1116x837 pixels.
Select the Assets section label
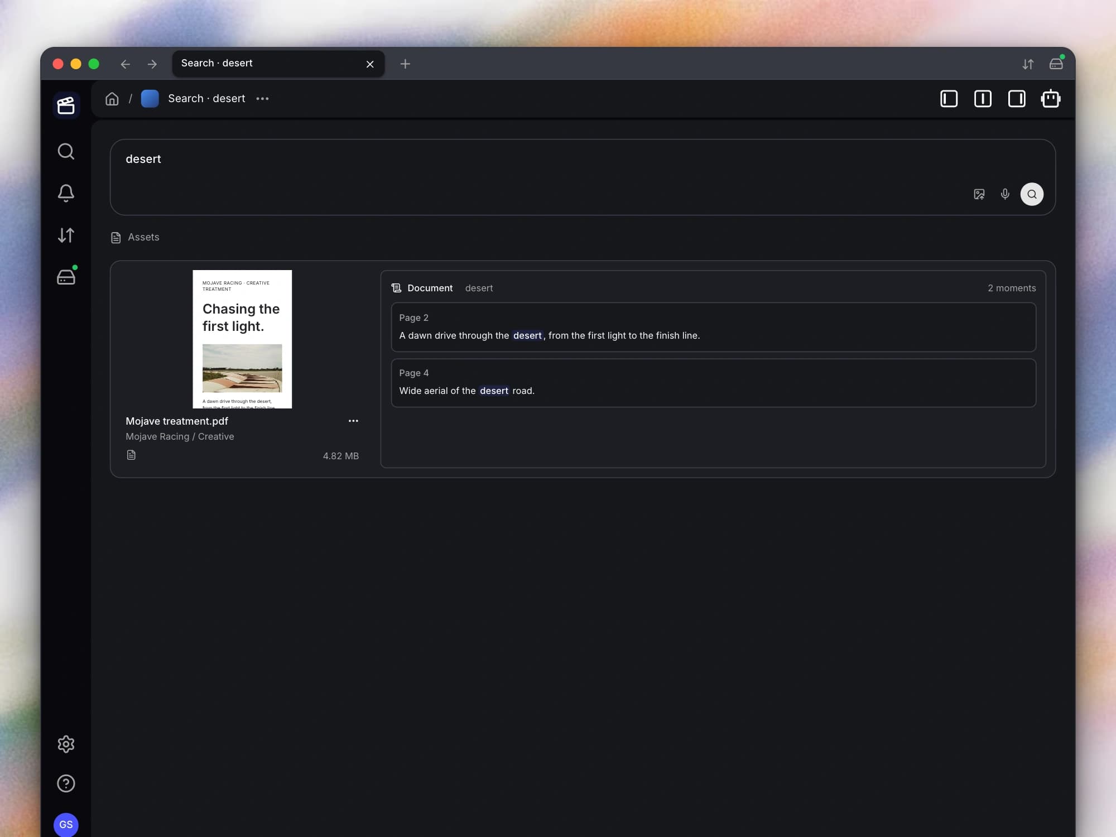click(x=143, y=237)
